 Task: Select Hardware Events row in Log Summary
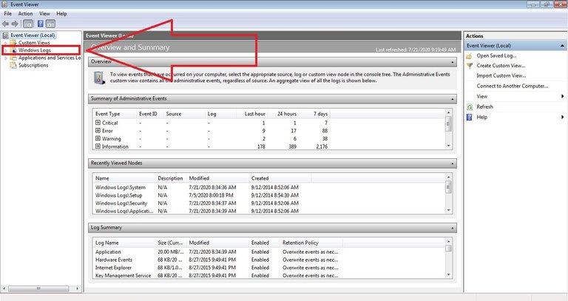point(268,260)
